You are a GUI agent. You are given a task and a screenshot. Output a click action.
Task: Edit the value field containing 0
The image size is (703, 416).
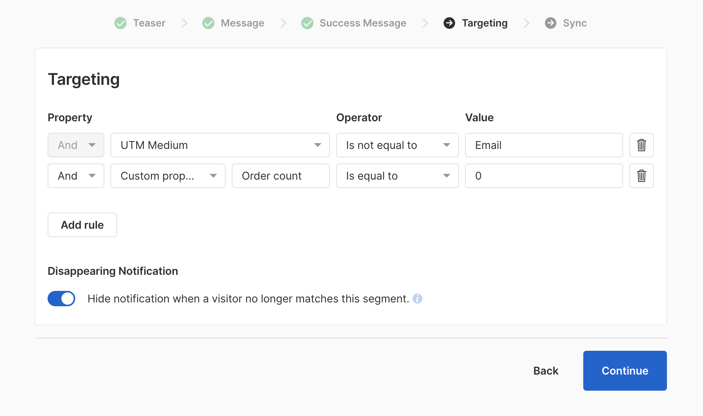[544, 176]
